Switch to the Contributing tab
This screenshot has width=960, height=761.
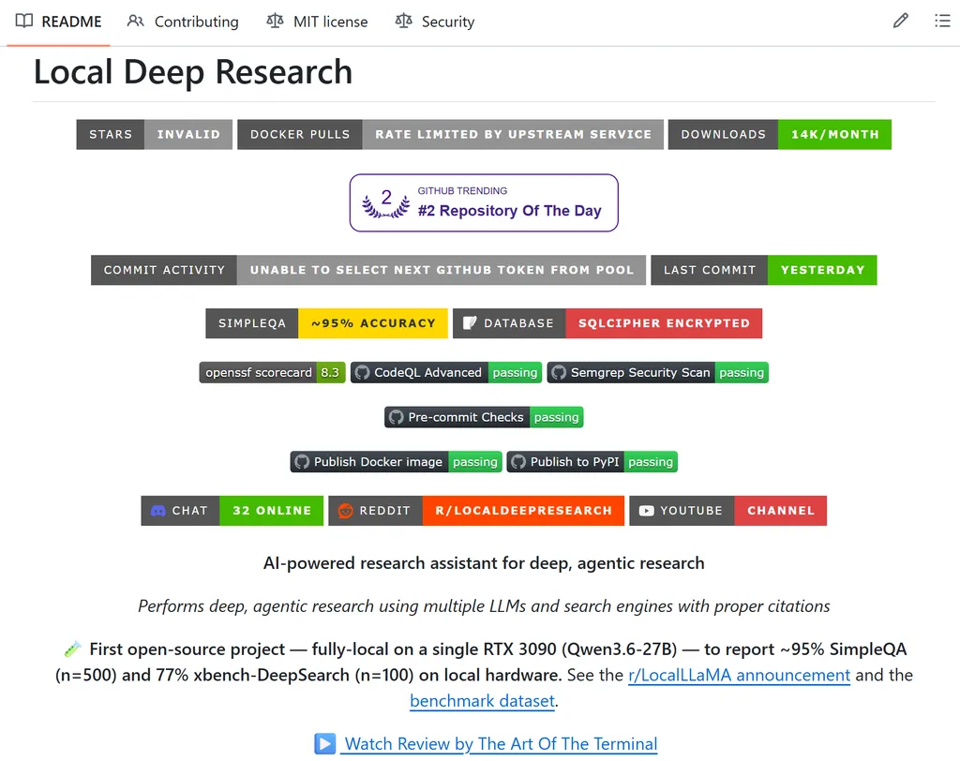(183, 22)
